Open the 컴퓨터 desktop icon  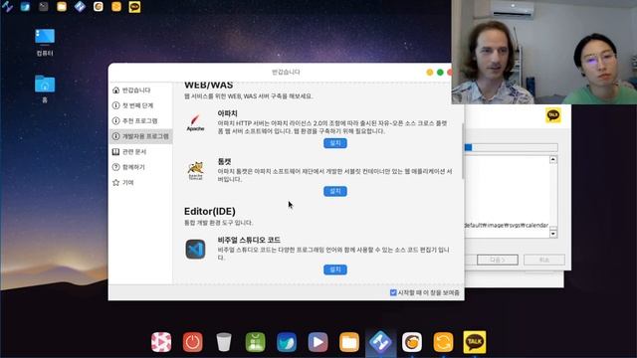[x=45, y=42]
